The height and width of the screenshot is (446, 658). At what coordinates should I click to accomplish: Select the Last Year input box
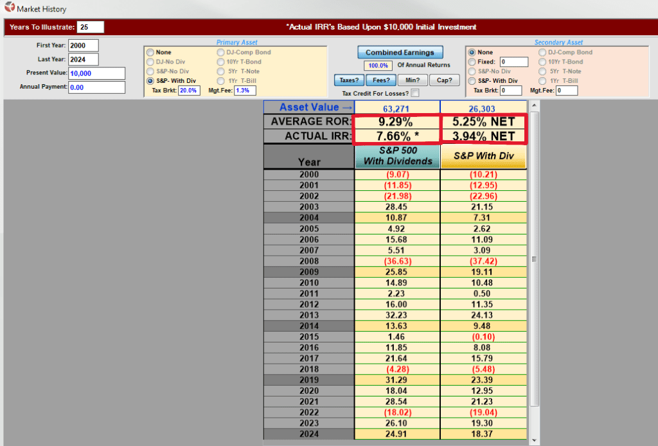[x=84, y=59]
